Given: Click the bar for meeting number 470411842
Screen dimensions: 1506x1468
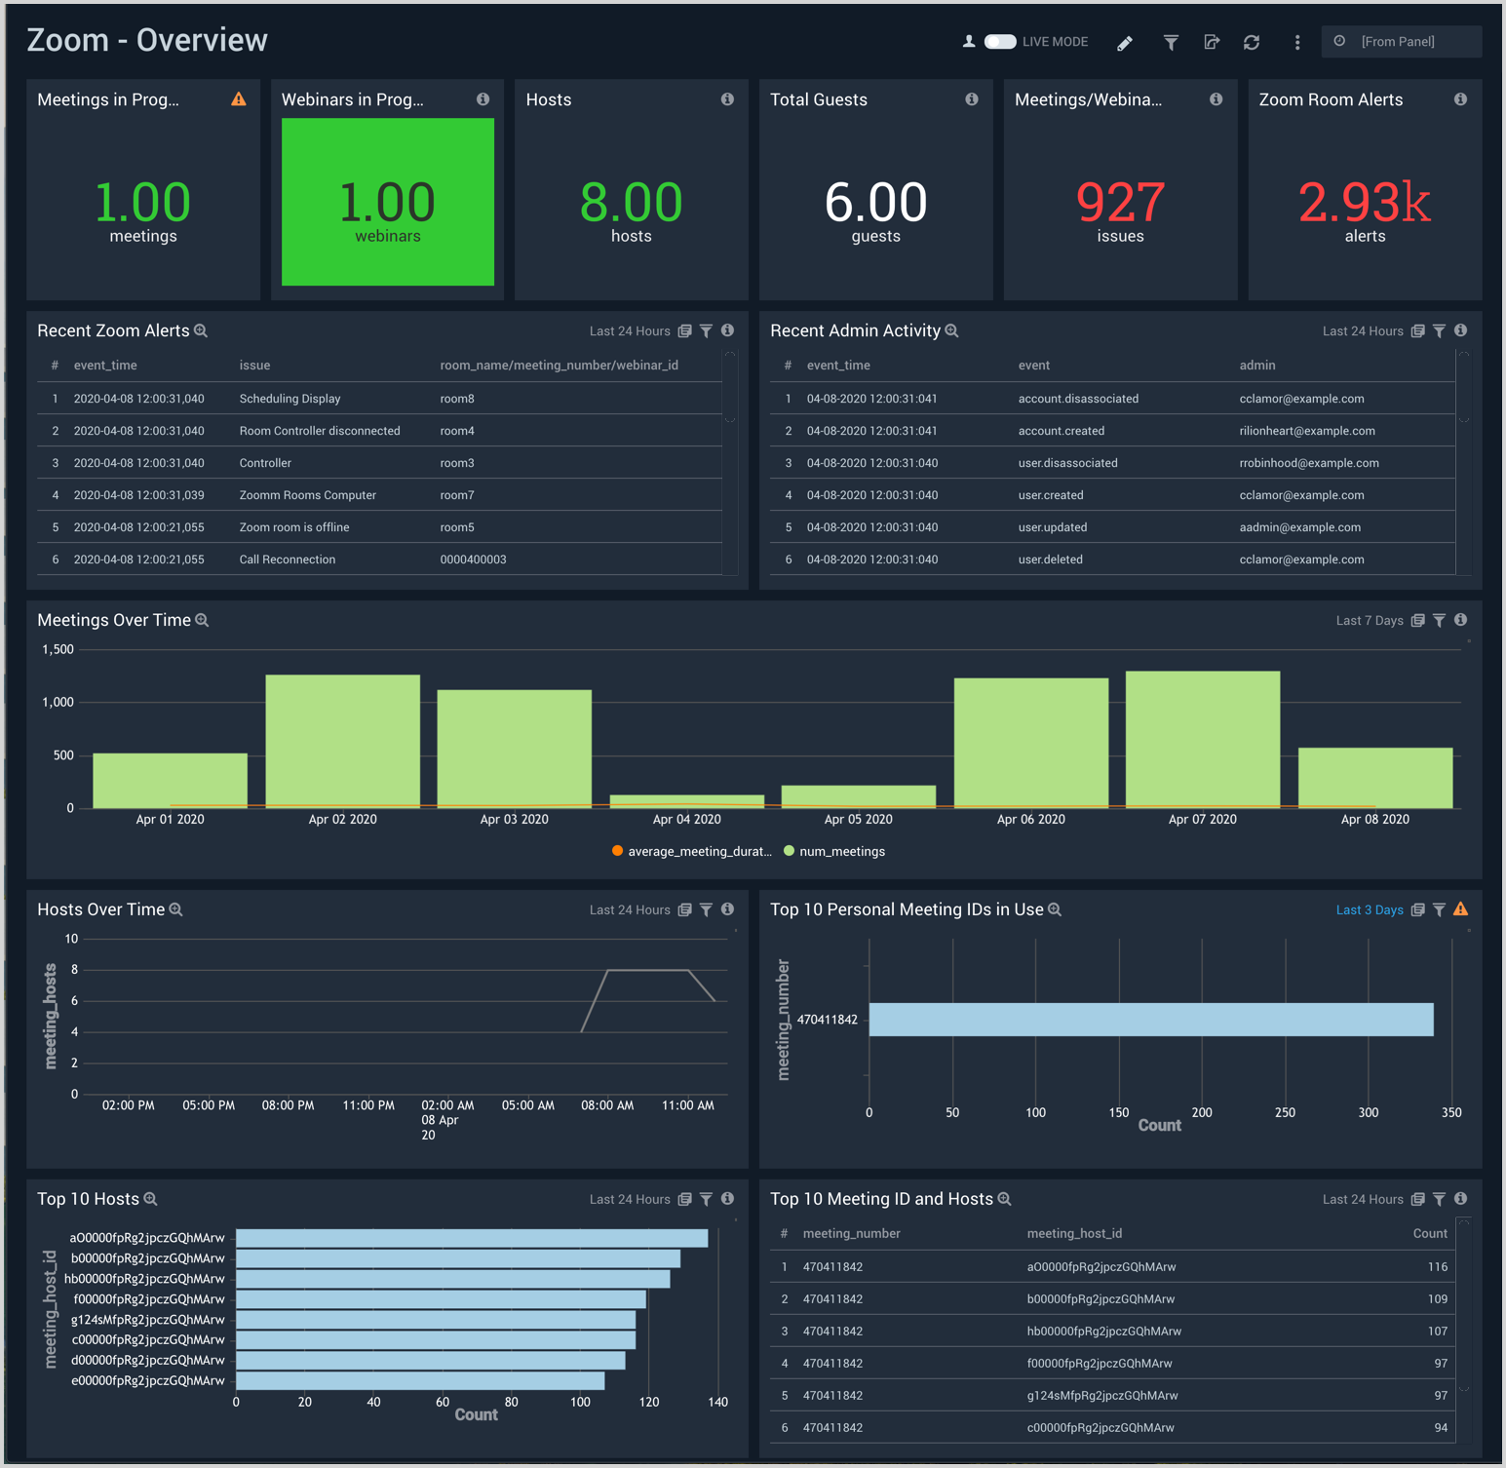Looking at the screenshot, I should pos(1150,1020).
